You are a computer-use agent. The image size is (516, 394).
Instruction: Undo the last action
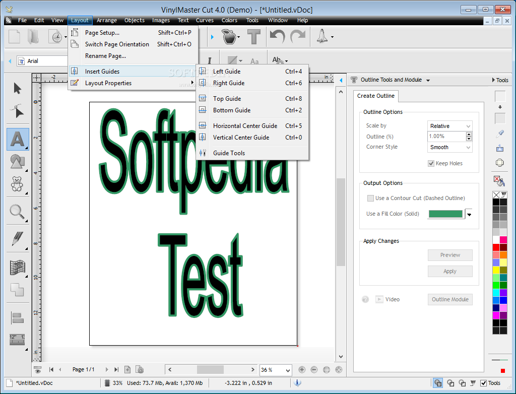click(x=277, y=37)
